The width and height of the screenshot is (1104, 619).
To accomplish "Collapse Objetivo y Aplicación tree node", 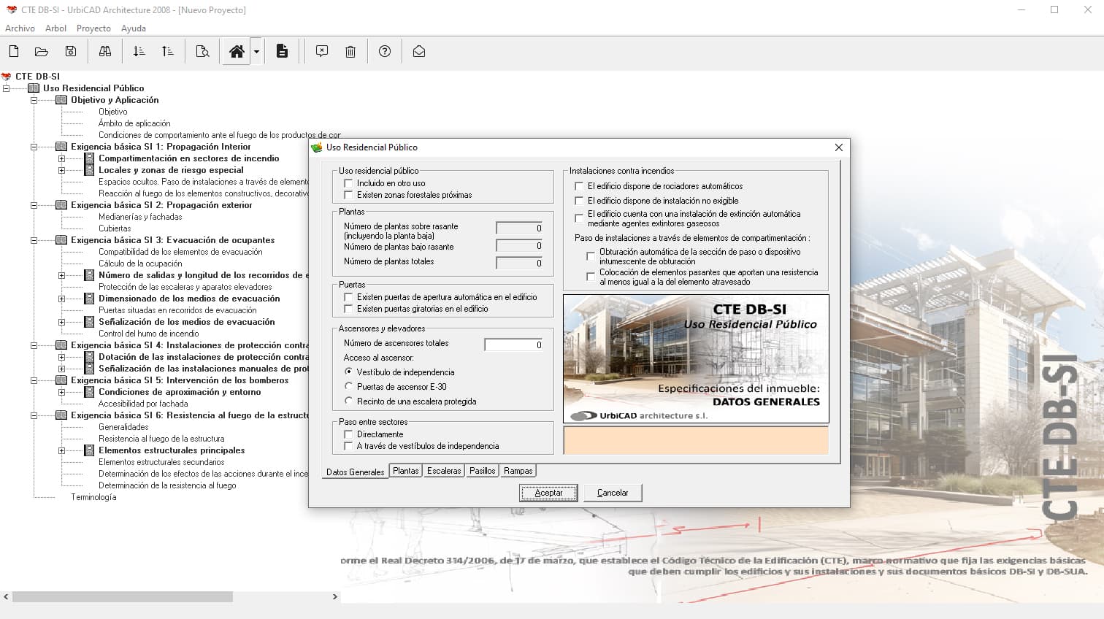I will point(34,100).
